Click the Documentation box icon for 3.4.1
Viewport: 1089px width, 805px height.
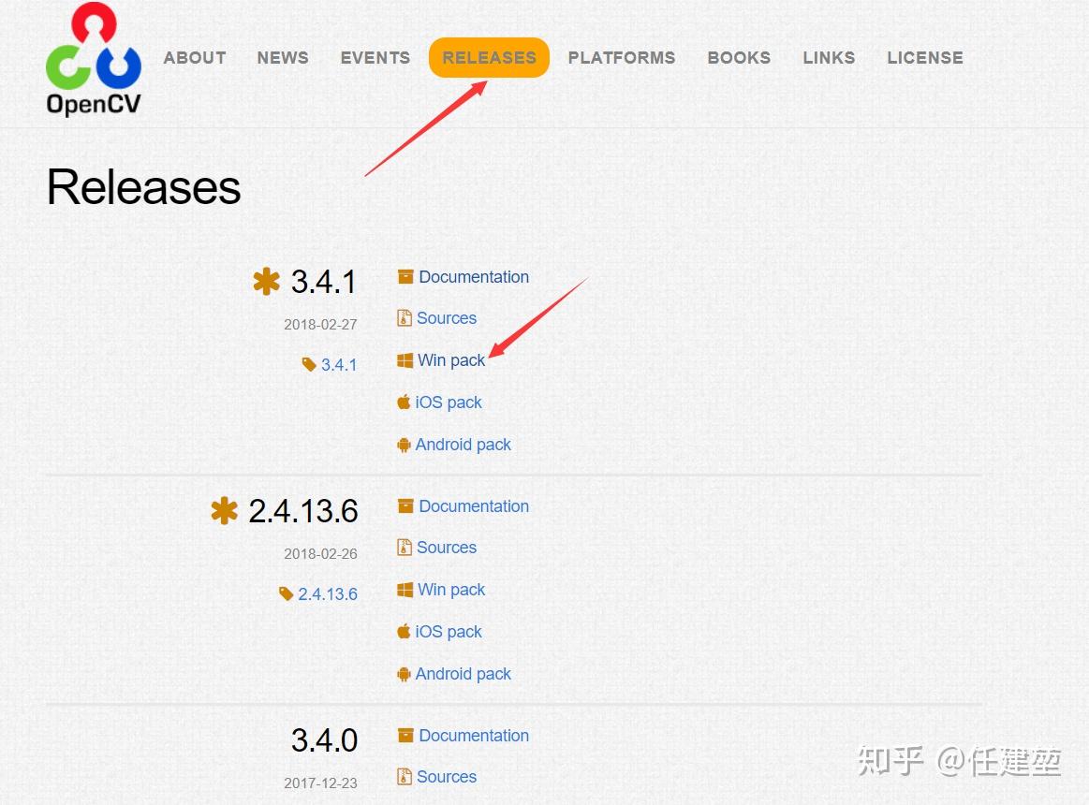tap(405, 276)
